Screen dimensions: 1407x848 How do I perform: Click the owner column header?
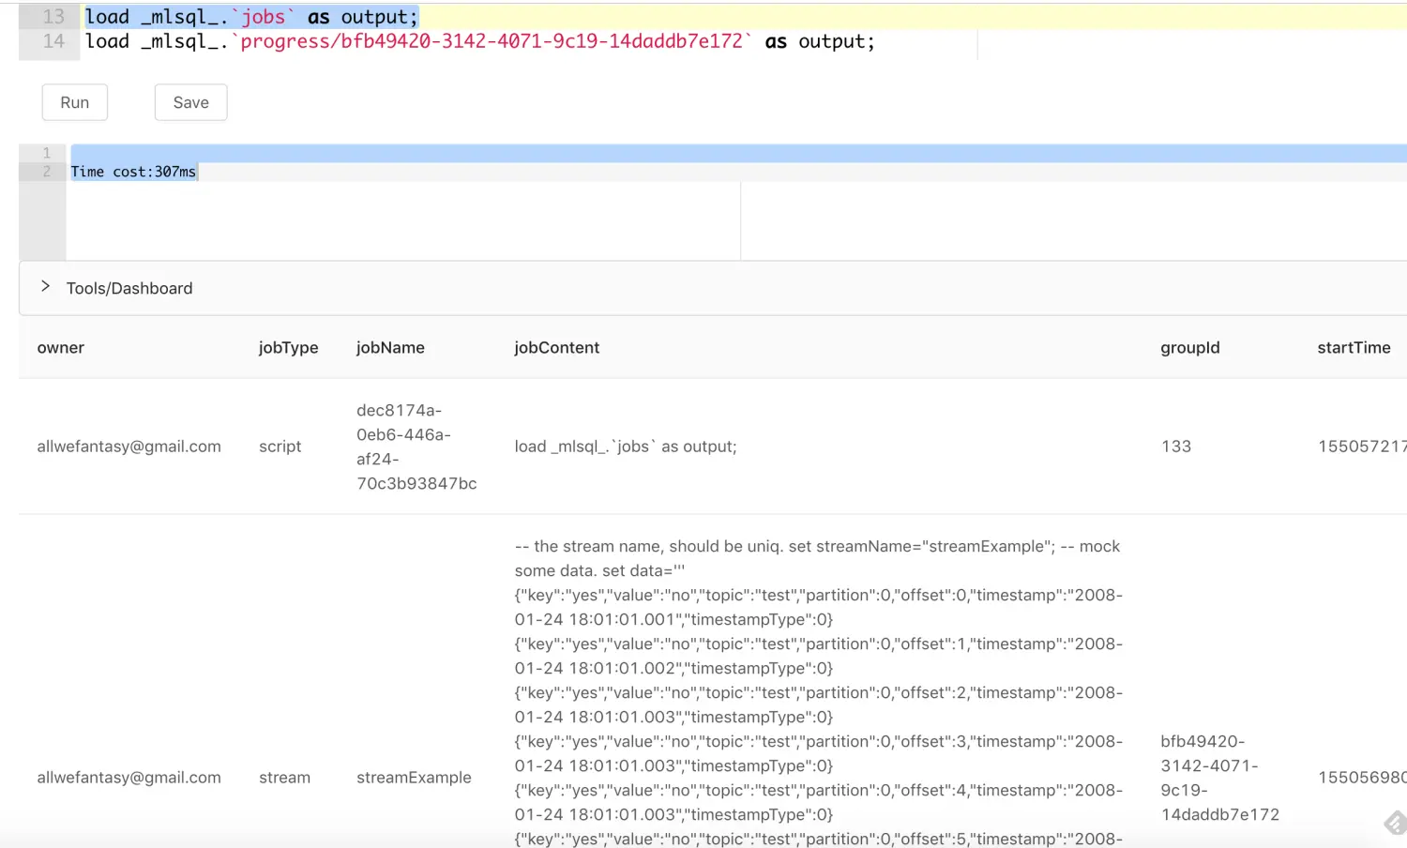[x=61, y=347]
